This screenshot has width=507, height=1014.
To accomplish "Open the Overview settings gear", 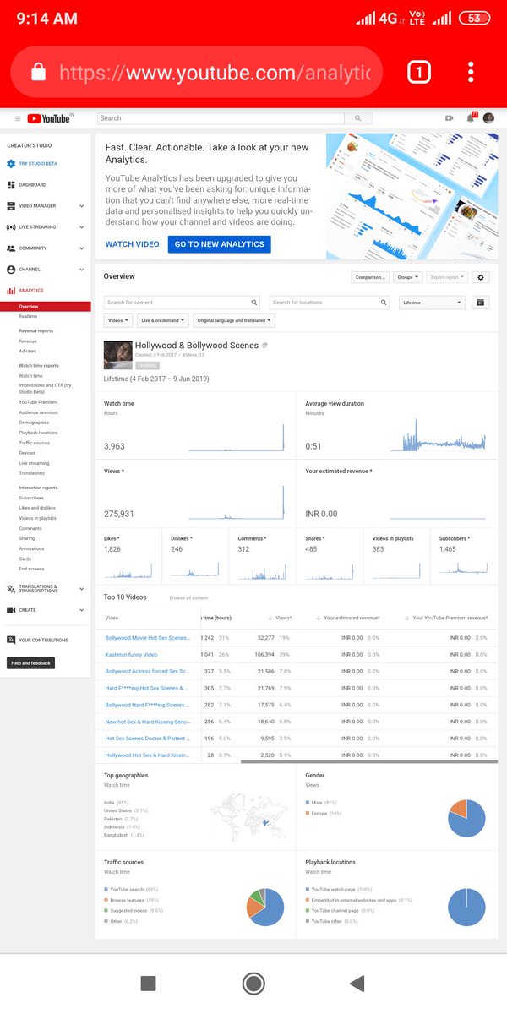I will [482, 277].
